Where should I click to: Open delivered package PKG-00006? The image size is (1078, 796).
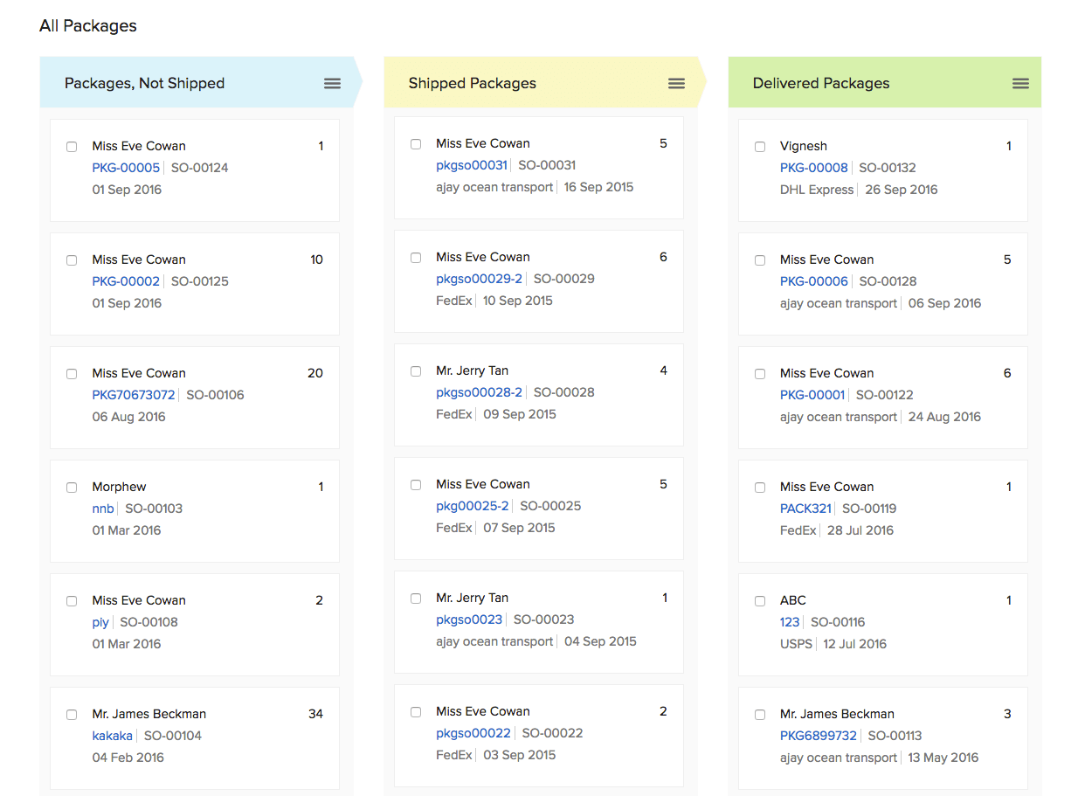pos(814,281)
